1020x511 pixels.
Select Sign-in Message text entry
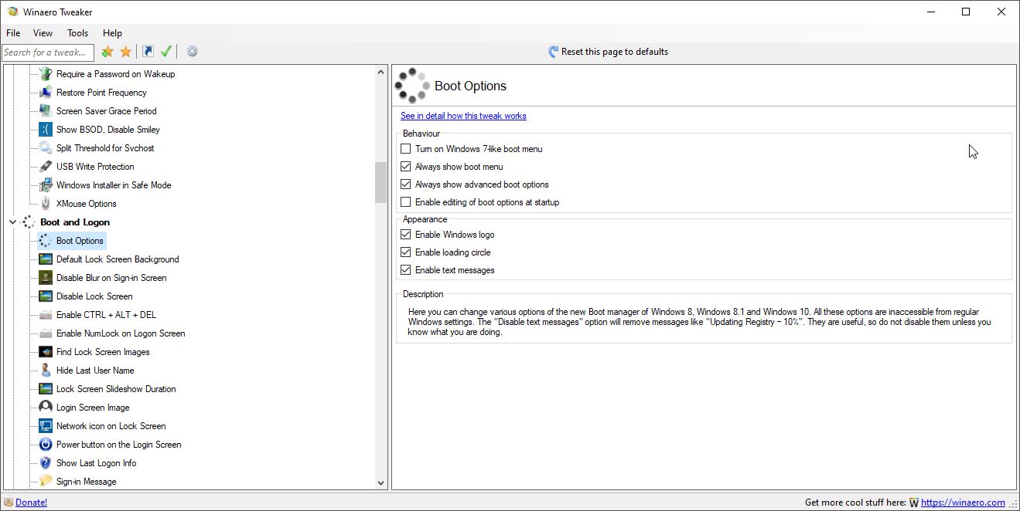87,482
